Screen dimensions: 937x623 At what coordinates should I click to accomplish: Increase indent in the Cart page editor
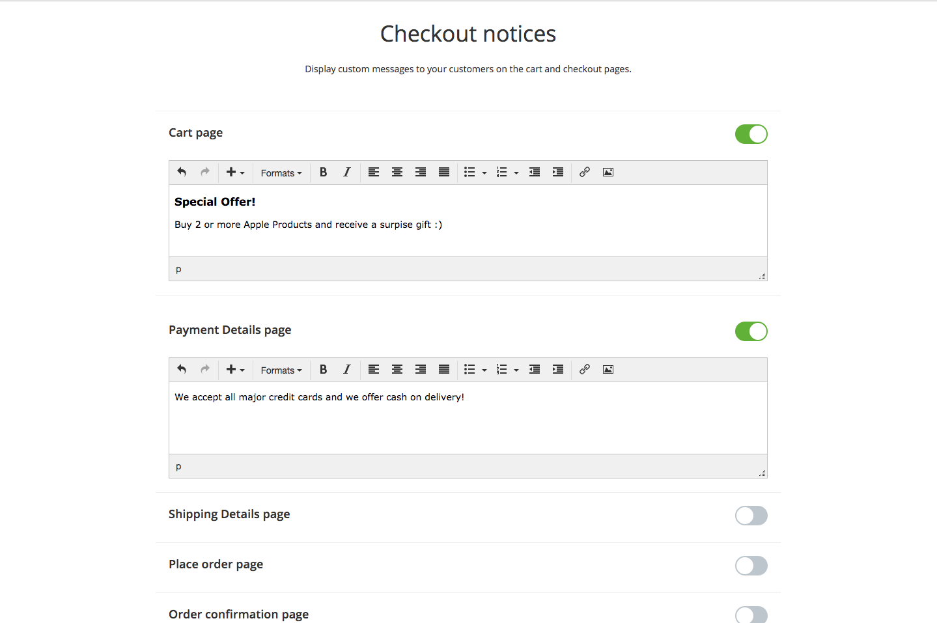click(558, 173)
